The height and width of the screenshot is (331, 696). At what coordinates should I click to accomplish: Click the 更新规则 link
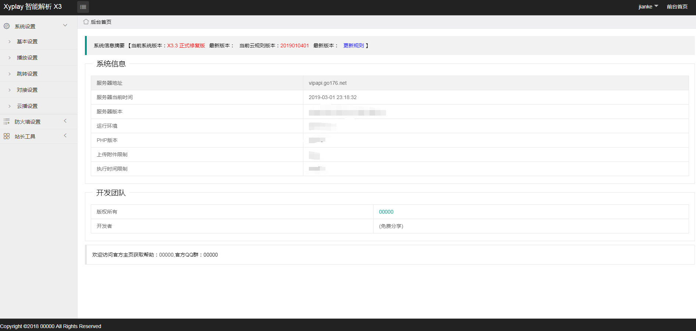pyautogui.click(x=353, y=46)
